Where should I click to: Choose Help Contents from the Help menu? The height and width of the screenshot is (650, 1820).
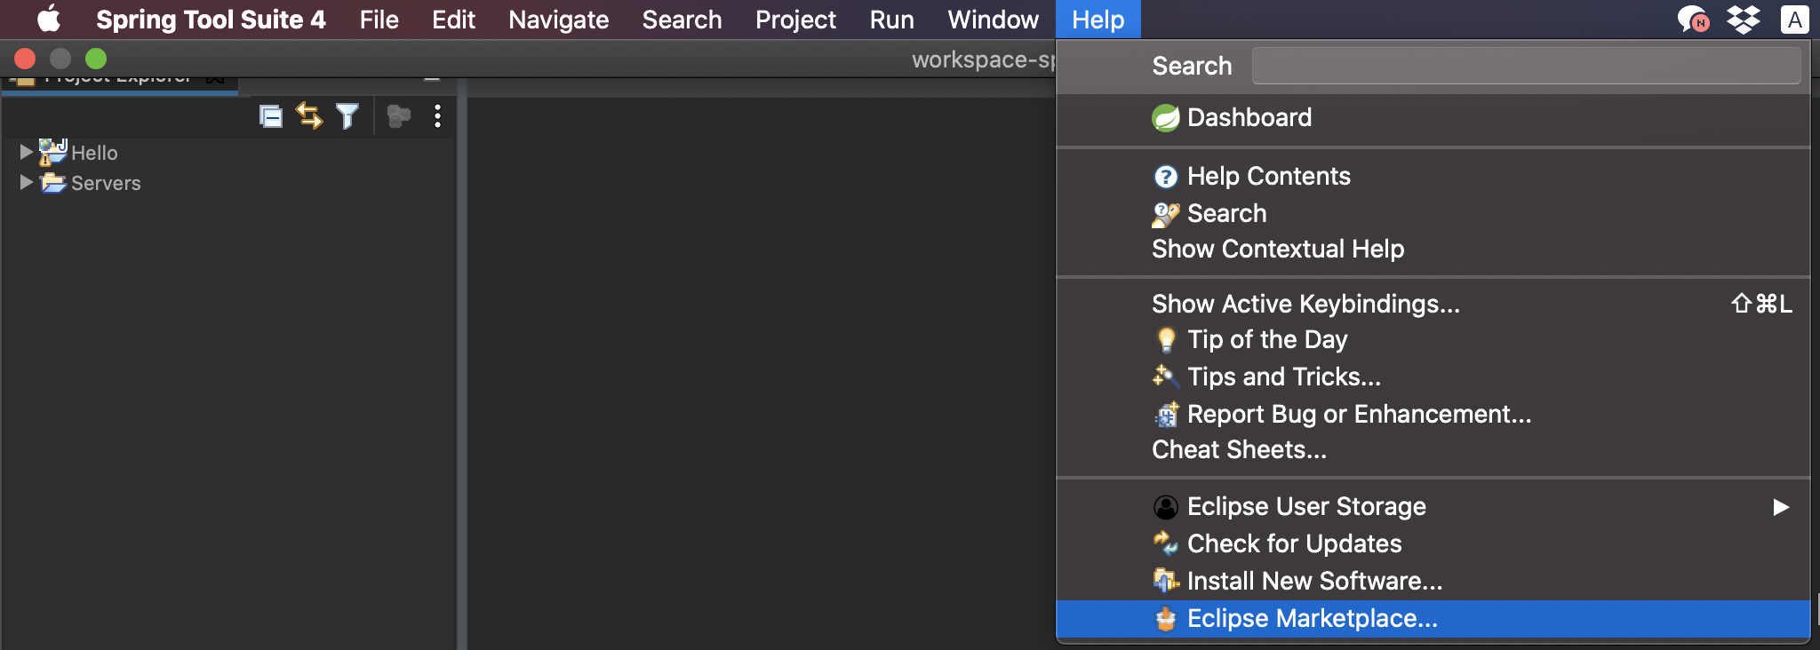tap(1433, 176)
